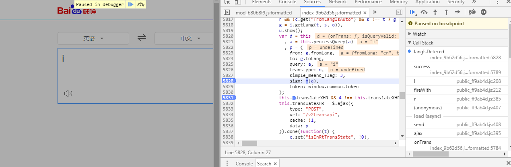Viewport: 511px width, 167px height.
Task: Open the Memory panel
Action: click(398, 2)
